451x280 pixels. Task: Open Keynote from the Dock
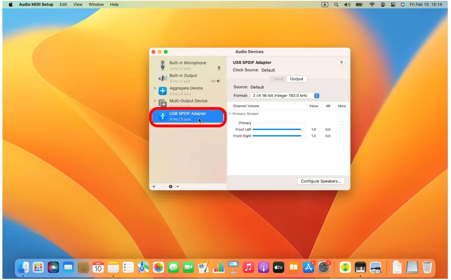[233, 268]
